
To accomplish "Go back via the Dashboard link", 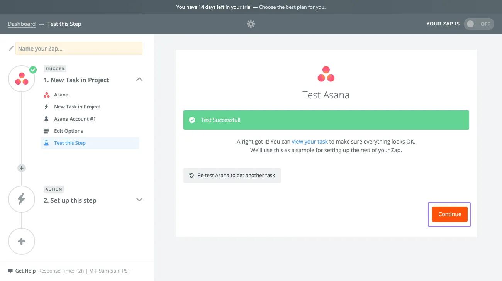I will [x=22, y=24].
